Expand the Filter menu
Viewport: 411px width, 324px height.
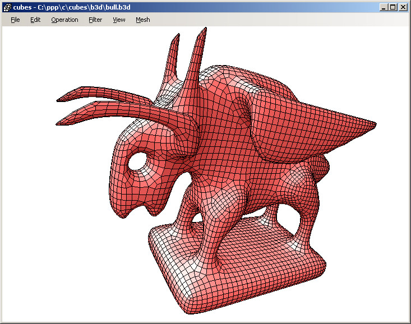coord(95,20)
